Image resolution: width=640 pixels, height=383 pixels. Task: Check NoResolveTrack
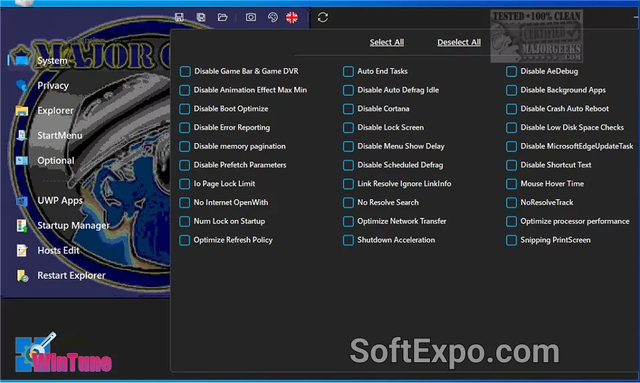coord(512,203)
